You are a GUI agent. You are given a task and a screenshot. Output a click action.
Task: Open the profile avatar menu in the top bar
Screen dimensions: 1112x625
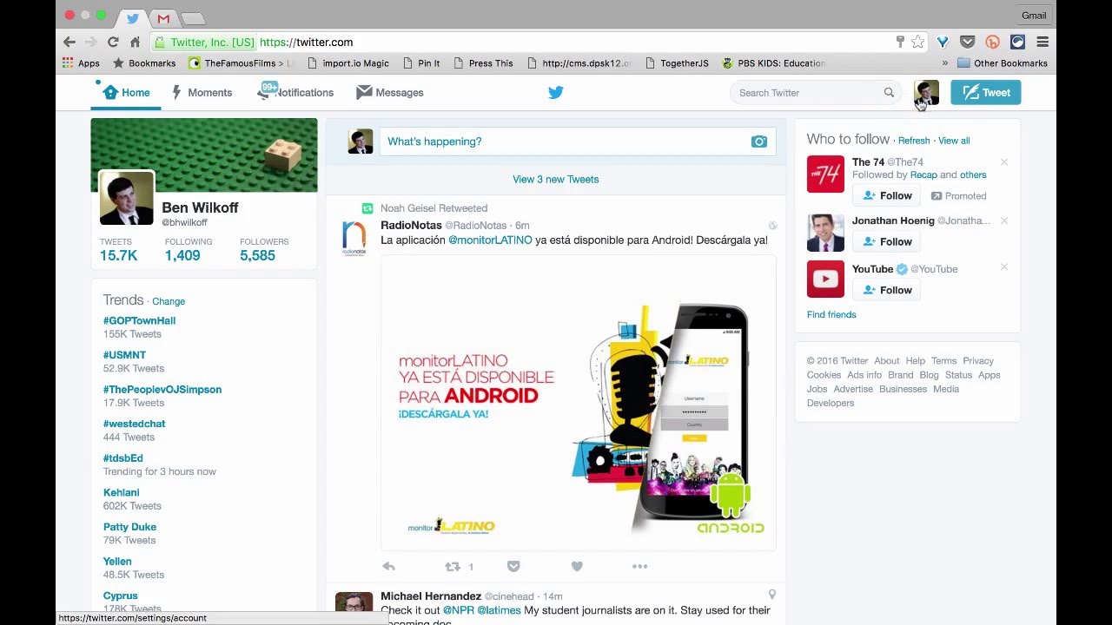pos(926,92)
